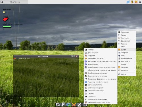Screen dimensions: 142x107
Task: Open Службы
Action: (101, 94)
